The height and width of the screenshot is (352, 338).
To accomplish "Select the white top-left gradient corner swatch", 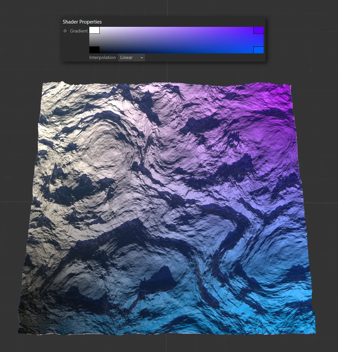I will coord(94,30).
